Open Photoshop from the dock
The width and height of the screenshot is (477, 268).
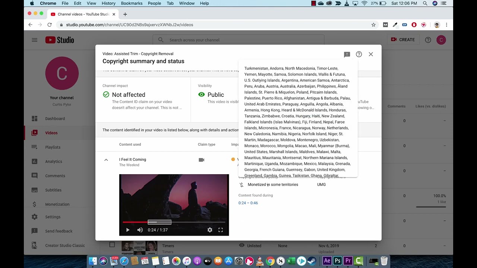tap(338, 261)
